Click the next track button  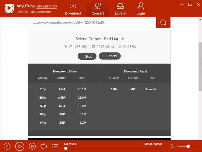coord(32,146)
